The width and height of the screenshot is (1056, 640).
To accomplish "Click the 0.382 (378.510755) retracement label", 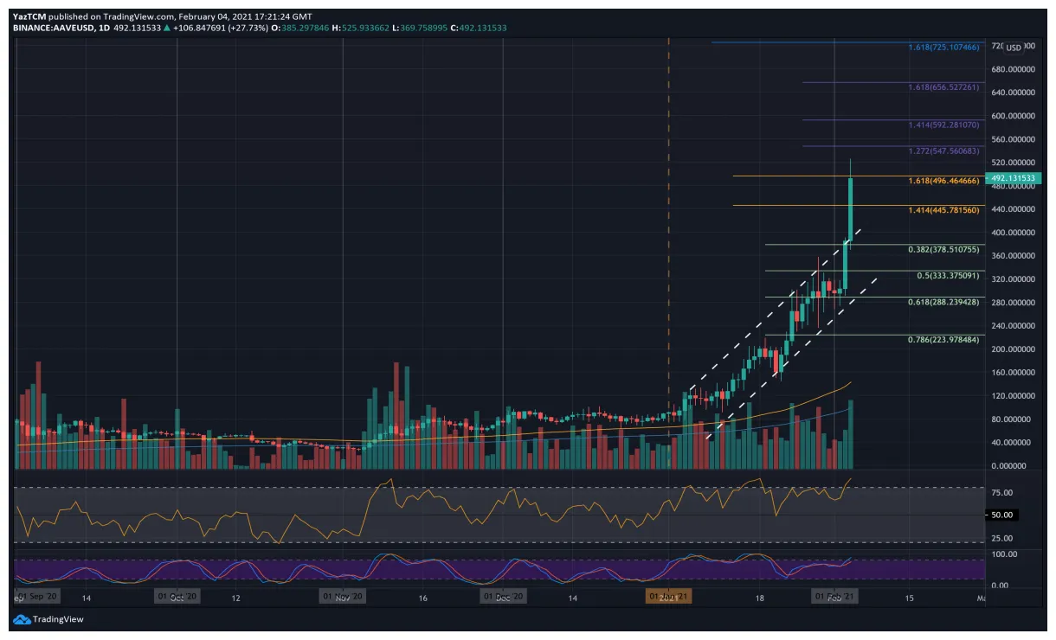I will click(x=944, y=250).
